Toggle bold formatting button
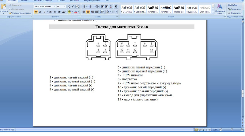Viewport: 245px width, 136px height. pyautogui.click(x=36, y=12)
